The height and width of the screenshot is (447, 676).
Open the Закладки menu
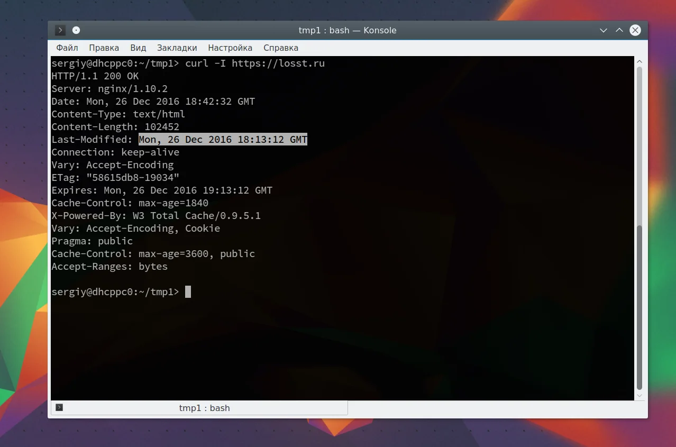click(177, 48)
